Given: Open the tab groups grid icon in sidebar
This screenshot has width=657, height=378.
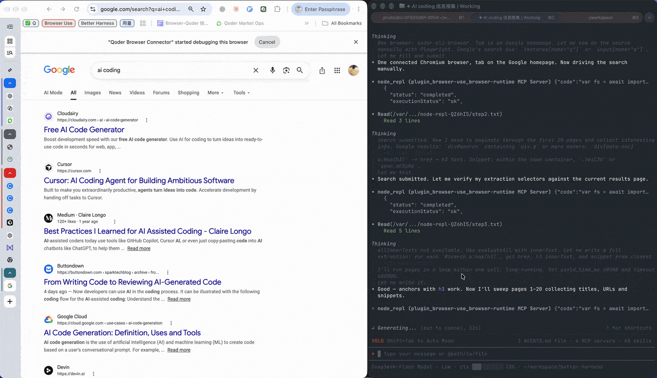Looking at the screenshot, I should (x=10, y=41).
